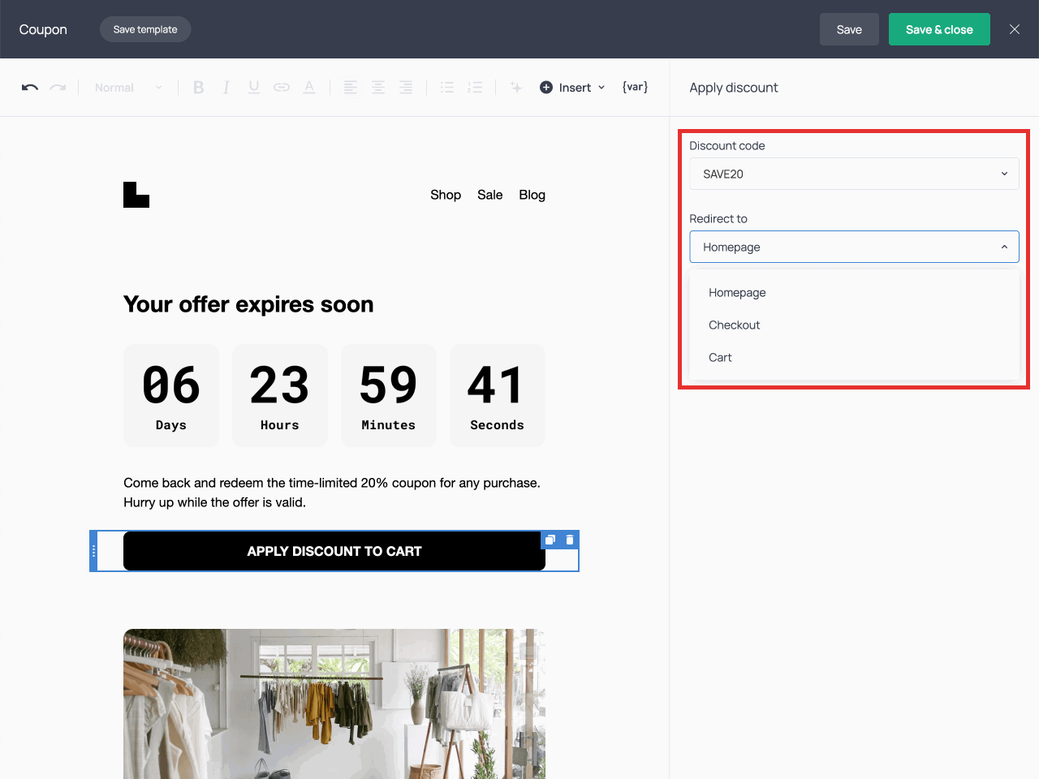Insert a numbered list

click(x=475, y=88)
